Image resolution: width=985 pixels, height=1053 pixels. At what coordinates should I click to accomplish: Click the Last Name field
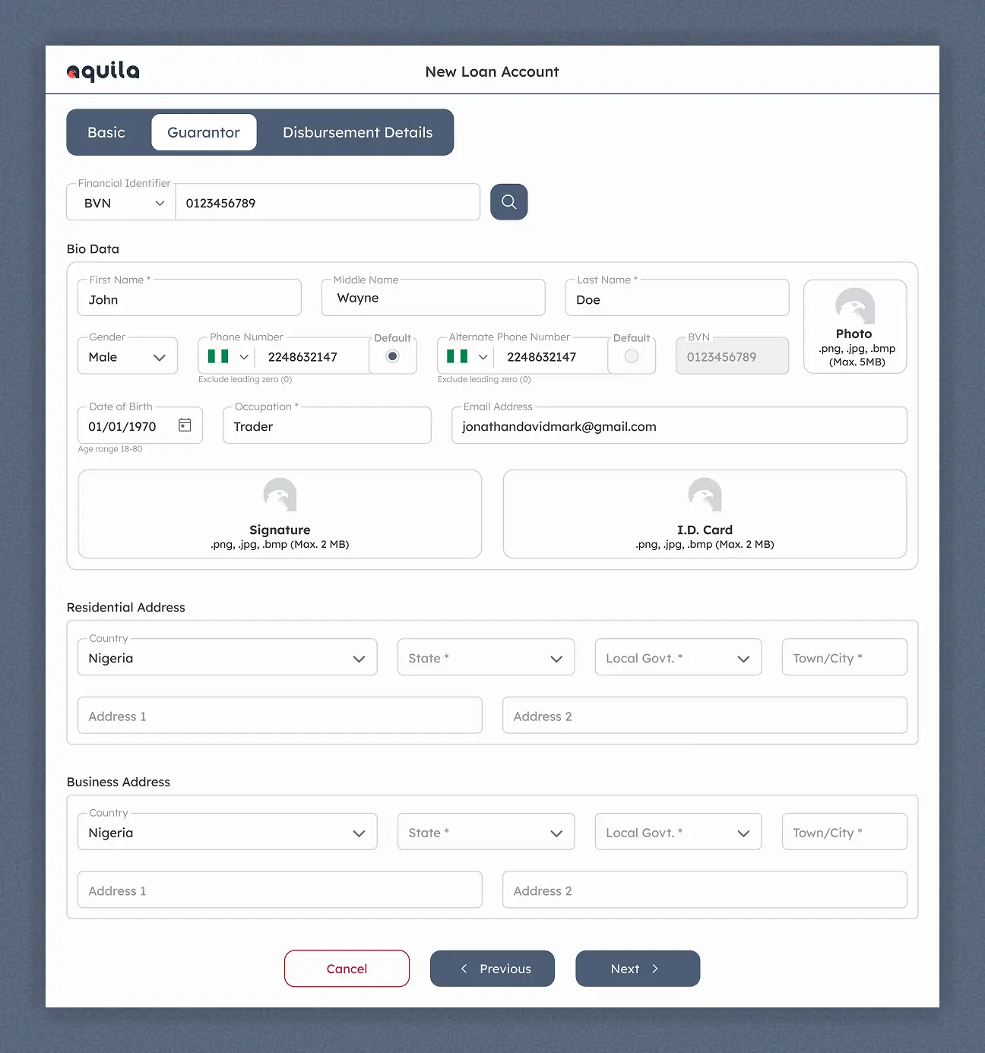click(677, 298)
